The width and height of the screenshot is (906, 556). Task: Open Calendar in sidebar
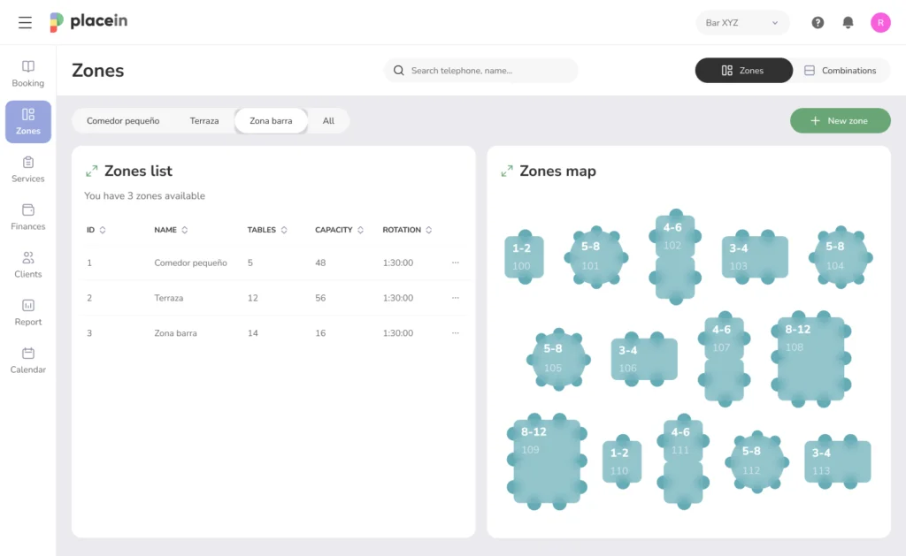[27, 361]
